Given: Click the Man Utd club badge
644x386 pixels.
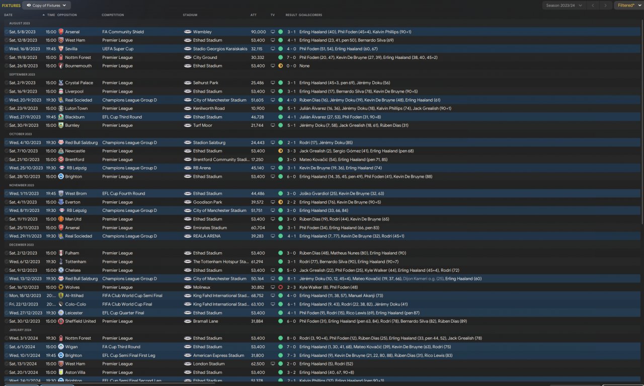Looking at the screenshot, I should (x=61, y=219).
